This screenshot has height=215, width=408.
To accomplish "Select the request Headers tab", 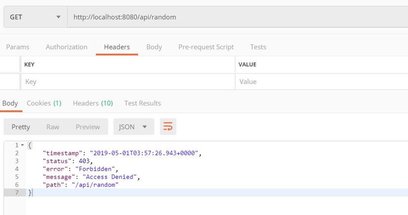I will coord(117,47).
